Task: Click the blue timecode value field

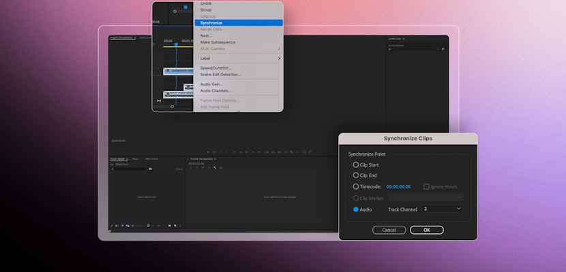Action: tap(398, 186)
